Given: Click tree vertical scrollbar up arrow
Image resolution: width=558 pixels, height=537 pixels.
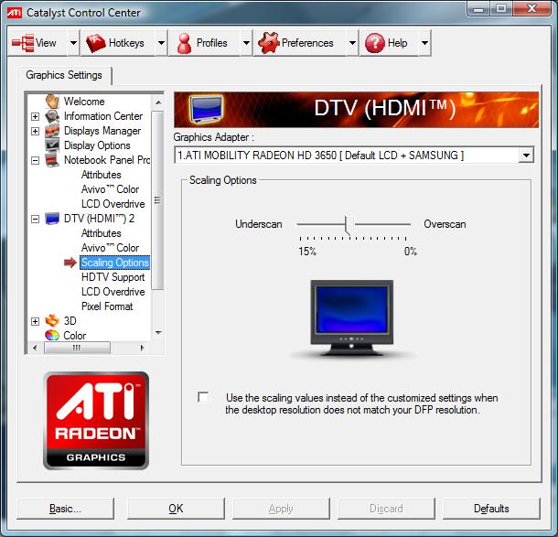Looking at the screenshot, I should click(x=158, y=102).
